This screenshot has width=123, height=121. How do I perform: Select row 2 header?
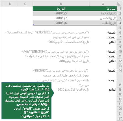click(120, 13)
